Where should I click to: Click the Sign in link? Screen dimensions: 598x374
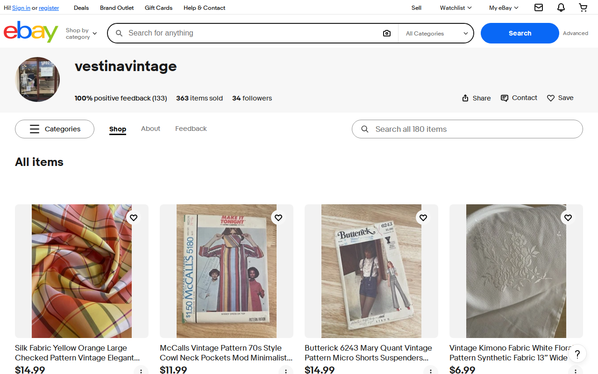(21, 8)
